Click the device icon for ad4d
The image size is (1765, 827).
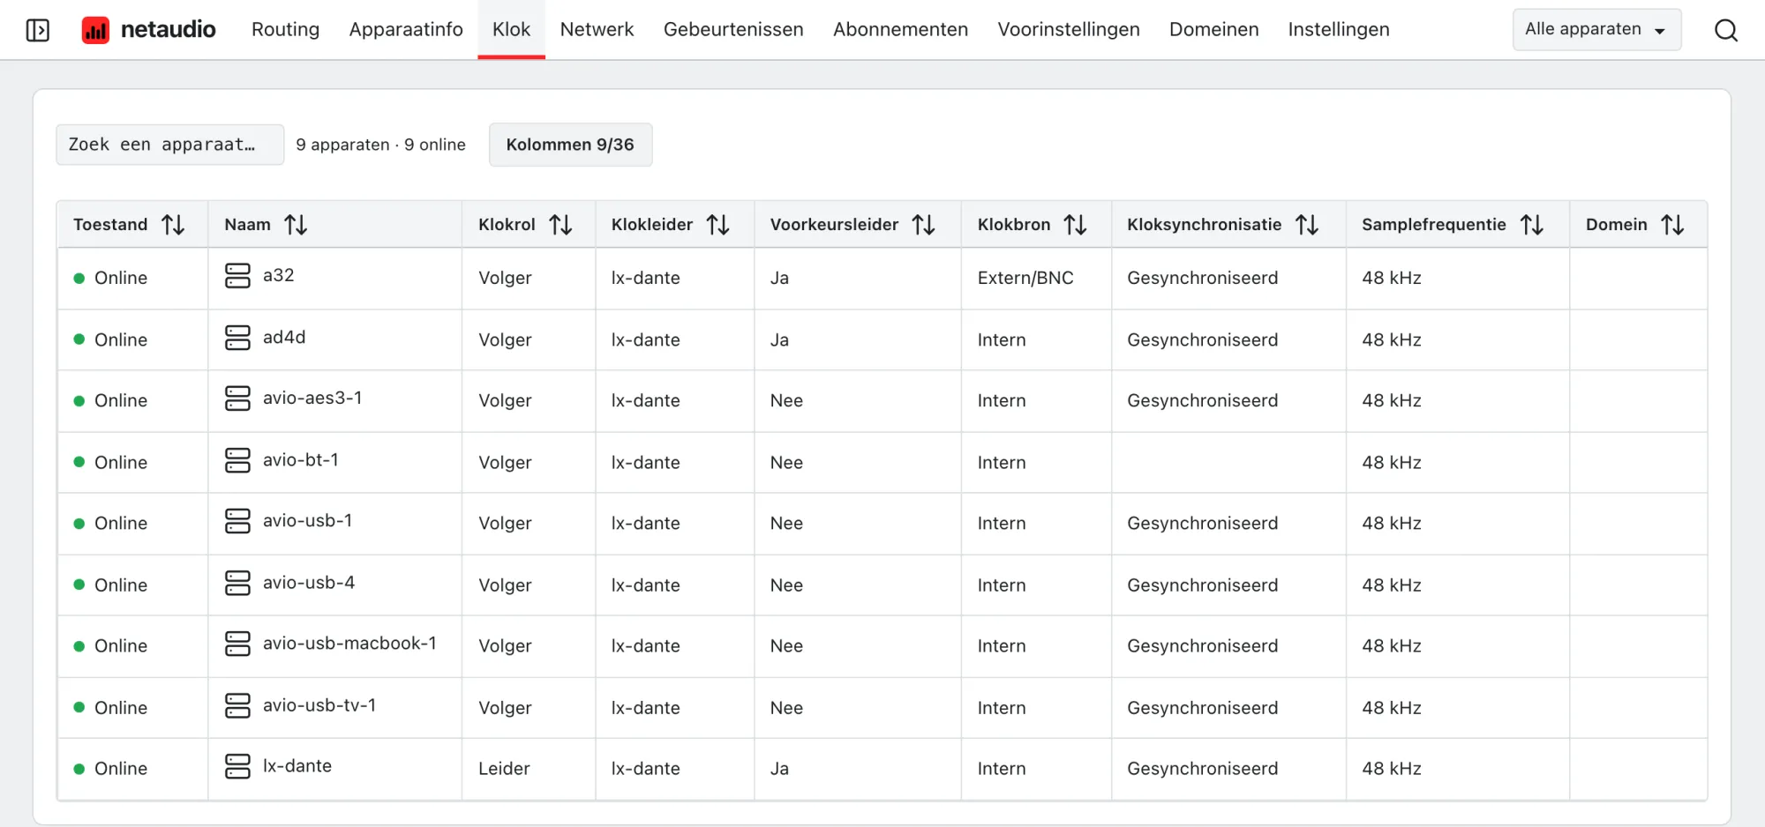[x=237, y=338]
